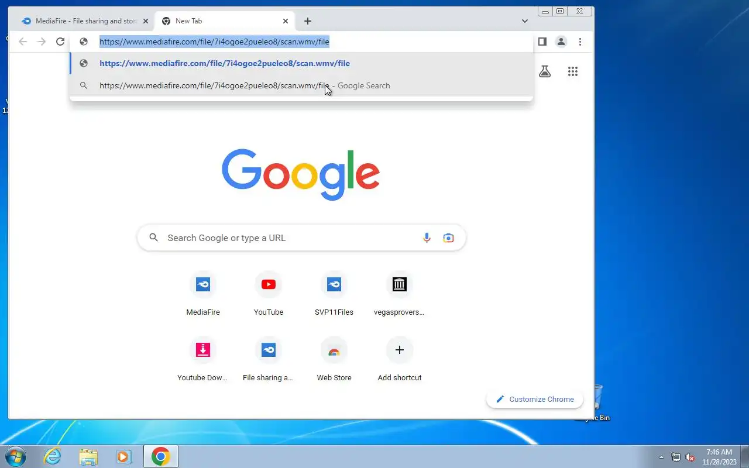
Task: Select the bold mediafire URL suggestion
Action: [x=301, y=63]
